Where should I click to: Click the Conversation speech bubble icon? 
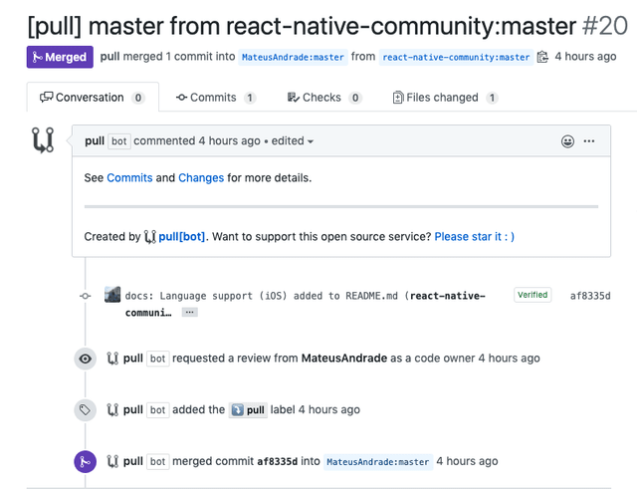47,98
